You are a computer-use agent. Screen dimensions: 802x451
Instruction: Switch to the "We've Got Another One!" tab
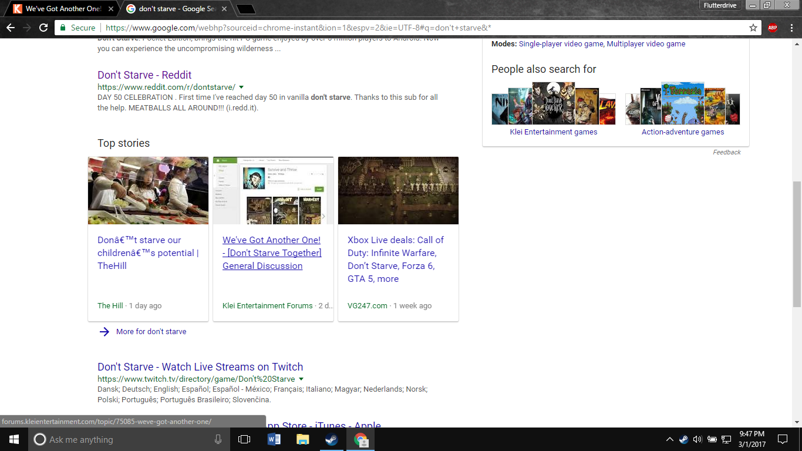62,9
